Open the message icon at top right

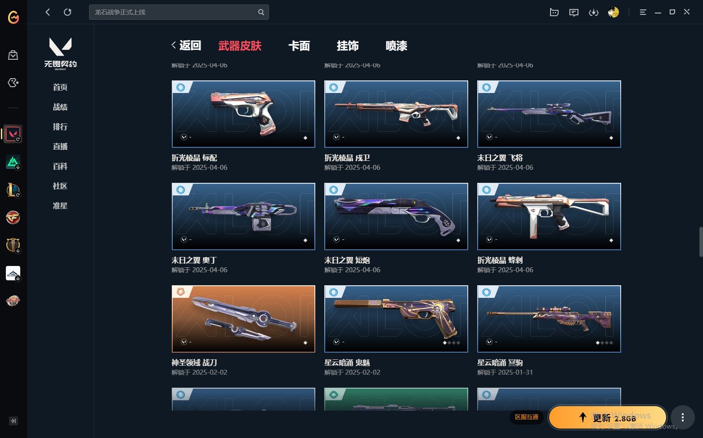tap(574, 12)
